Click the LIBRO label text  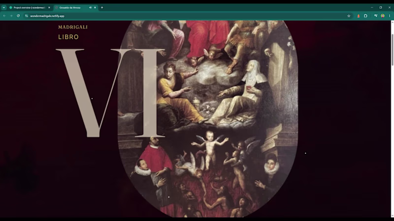point(68,37)
